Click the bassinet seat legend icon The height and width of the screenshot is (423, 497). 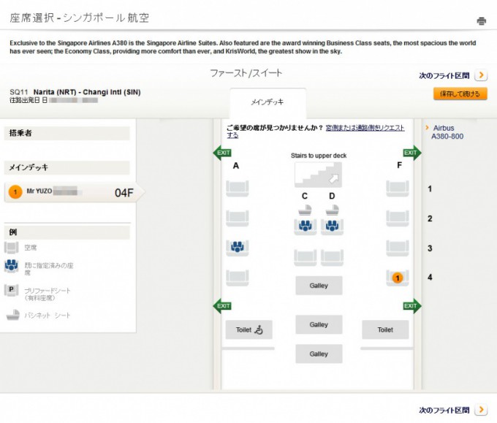pos(13,316)
